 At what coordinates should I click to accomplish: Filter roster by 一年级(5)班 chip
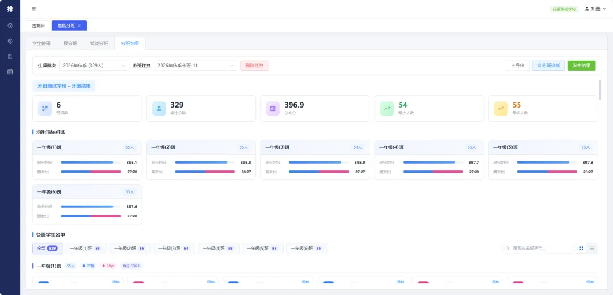click(262, 249)
